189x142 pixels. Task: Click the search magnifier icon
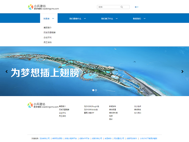(x=122, y=7)
